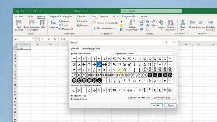217x122 pixels.
Task: Open Tablas dinámicas recomendadas
Action: pyautogui.click(x=31, y=25)
